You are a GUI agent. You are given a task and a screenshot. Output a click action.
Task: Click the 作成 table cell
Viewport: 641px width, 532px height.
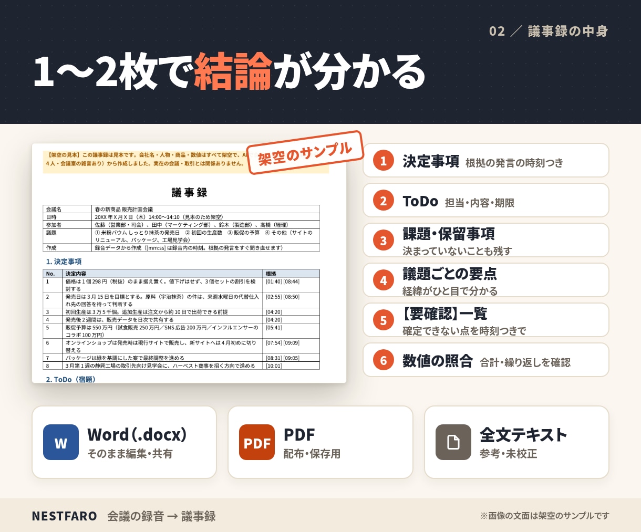tap(67, 248)
